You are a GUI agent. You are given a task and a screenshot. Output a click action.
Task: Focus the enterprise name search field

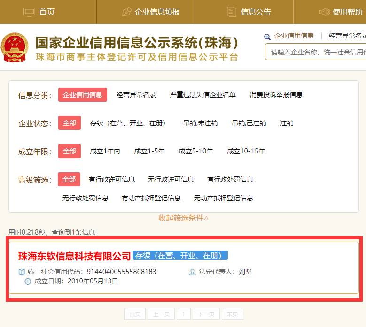point(316,52)
